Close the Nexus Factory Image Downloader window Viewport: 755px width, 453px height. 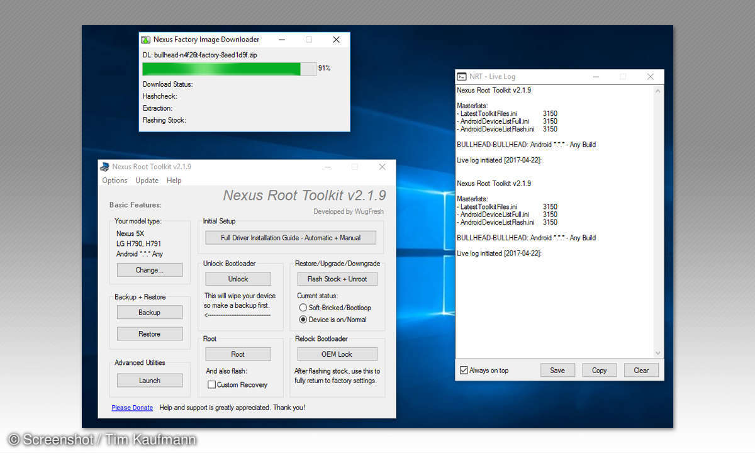(337, 40)
